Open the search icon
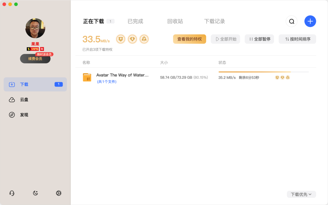 tap(292, 21)
